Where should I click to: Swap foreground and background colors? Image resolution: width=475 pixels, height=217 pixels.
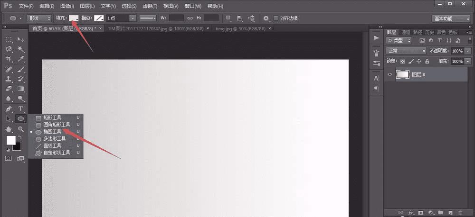click(x=20, y=137)
